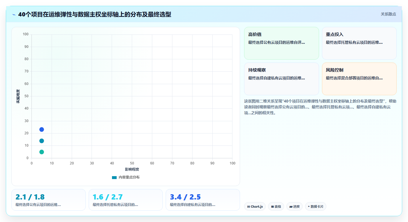
Task: Click the Chart.js tag icon
Action: pos(248,207)
